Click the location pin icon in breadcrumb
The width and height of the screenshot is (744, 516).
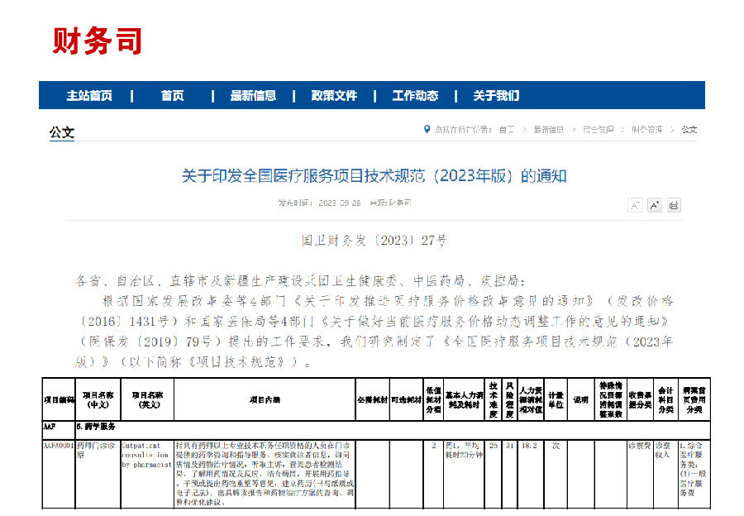tap(427, 130)
